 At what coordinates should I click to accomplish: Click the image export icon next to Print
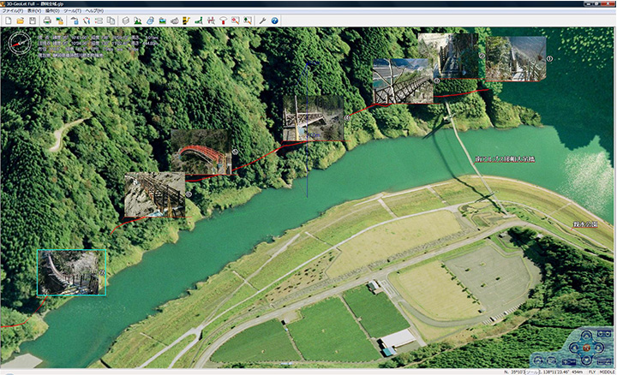point(59,21)
